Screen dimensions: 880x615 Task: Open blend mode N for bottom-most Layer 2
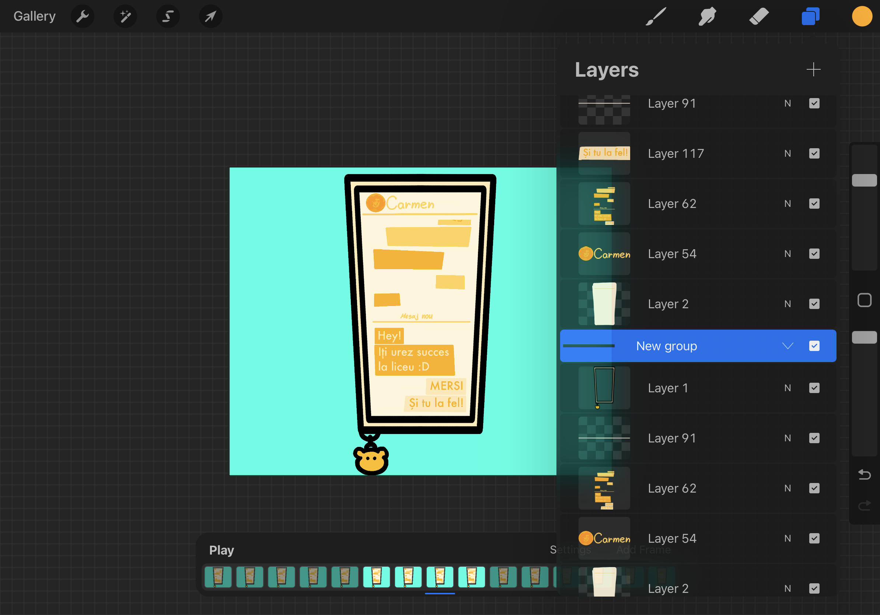point(787,588)
